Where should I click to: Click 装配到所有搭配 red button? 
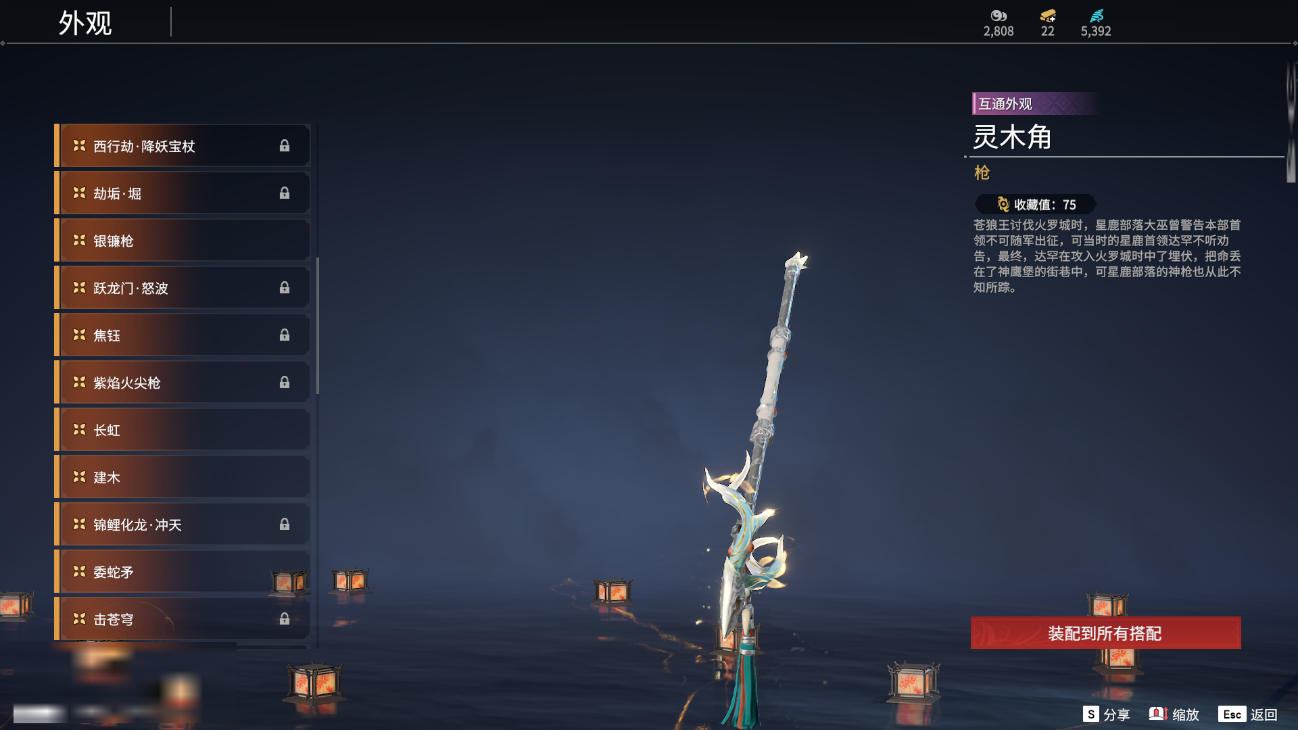(x=1106, y=633)
